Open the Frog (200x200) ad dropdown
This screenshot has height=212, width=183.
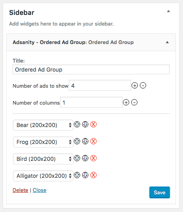pos(43,142)
